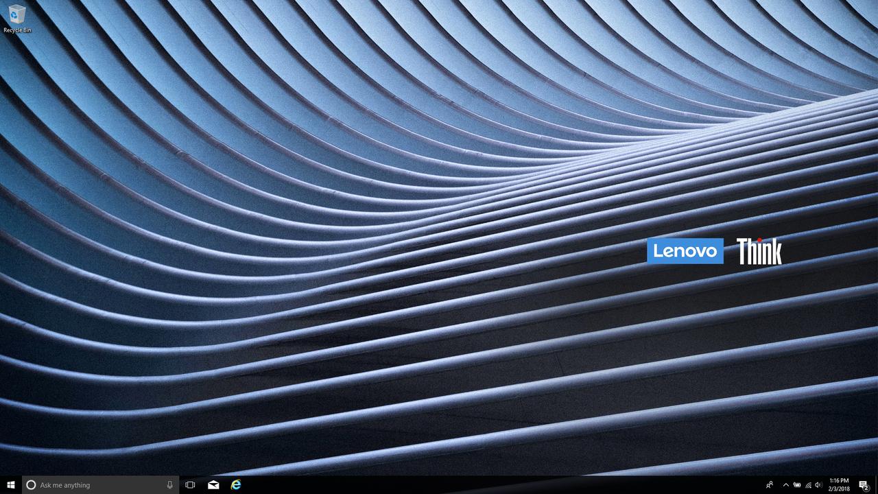This screenshot has width=878, height=494.
Task: Launch the Mail app from taskbar
Action: click(x=213, y=485)
